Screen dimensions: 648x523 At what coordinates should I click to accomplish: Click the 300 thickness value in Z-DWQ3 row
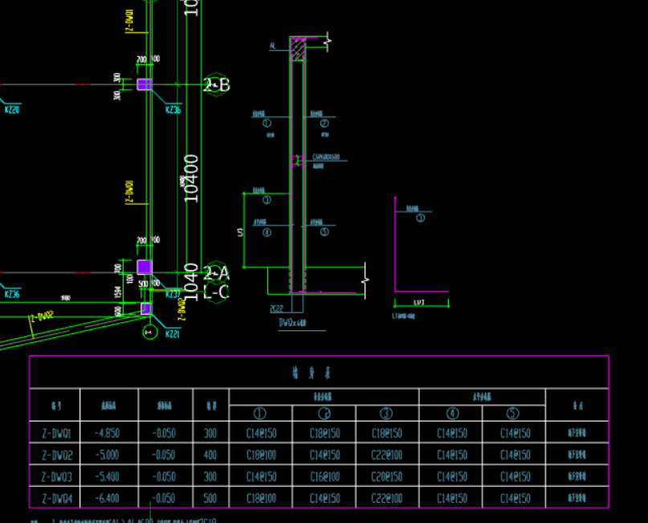(210, 476)
